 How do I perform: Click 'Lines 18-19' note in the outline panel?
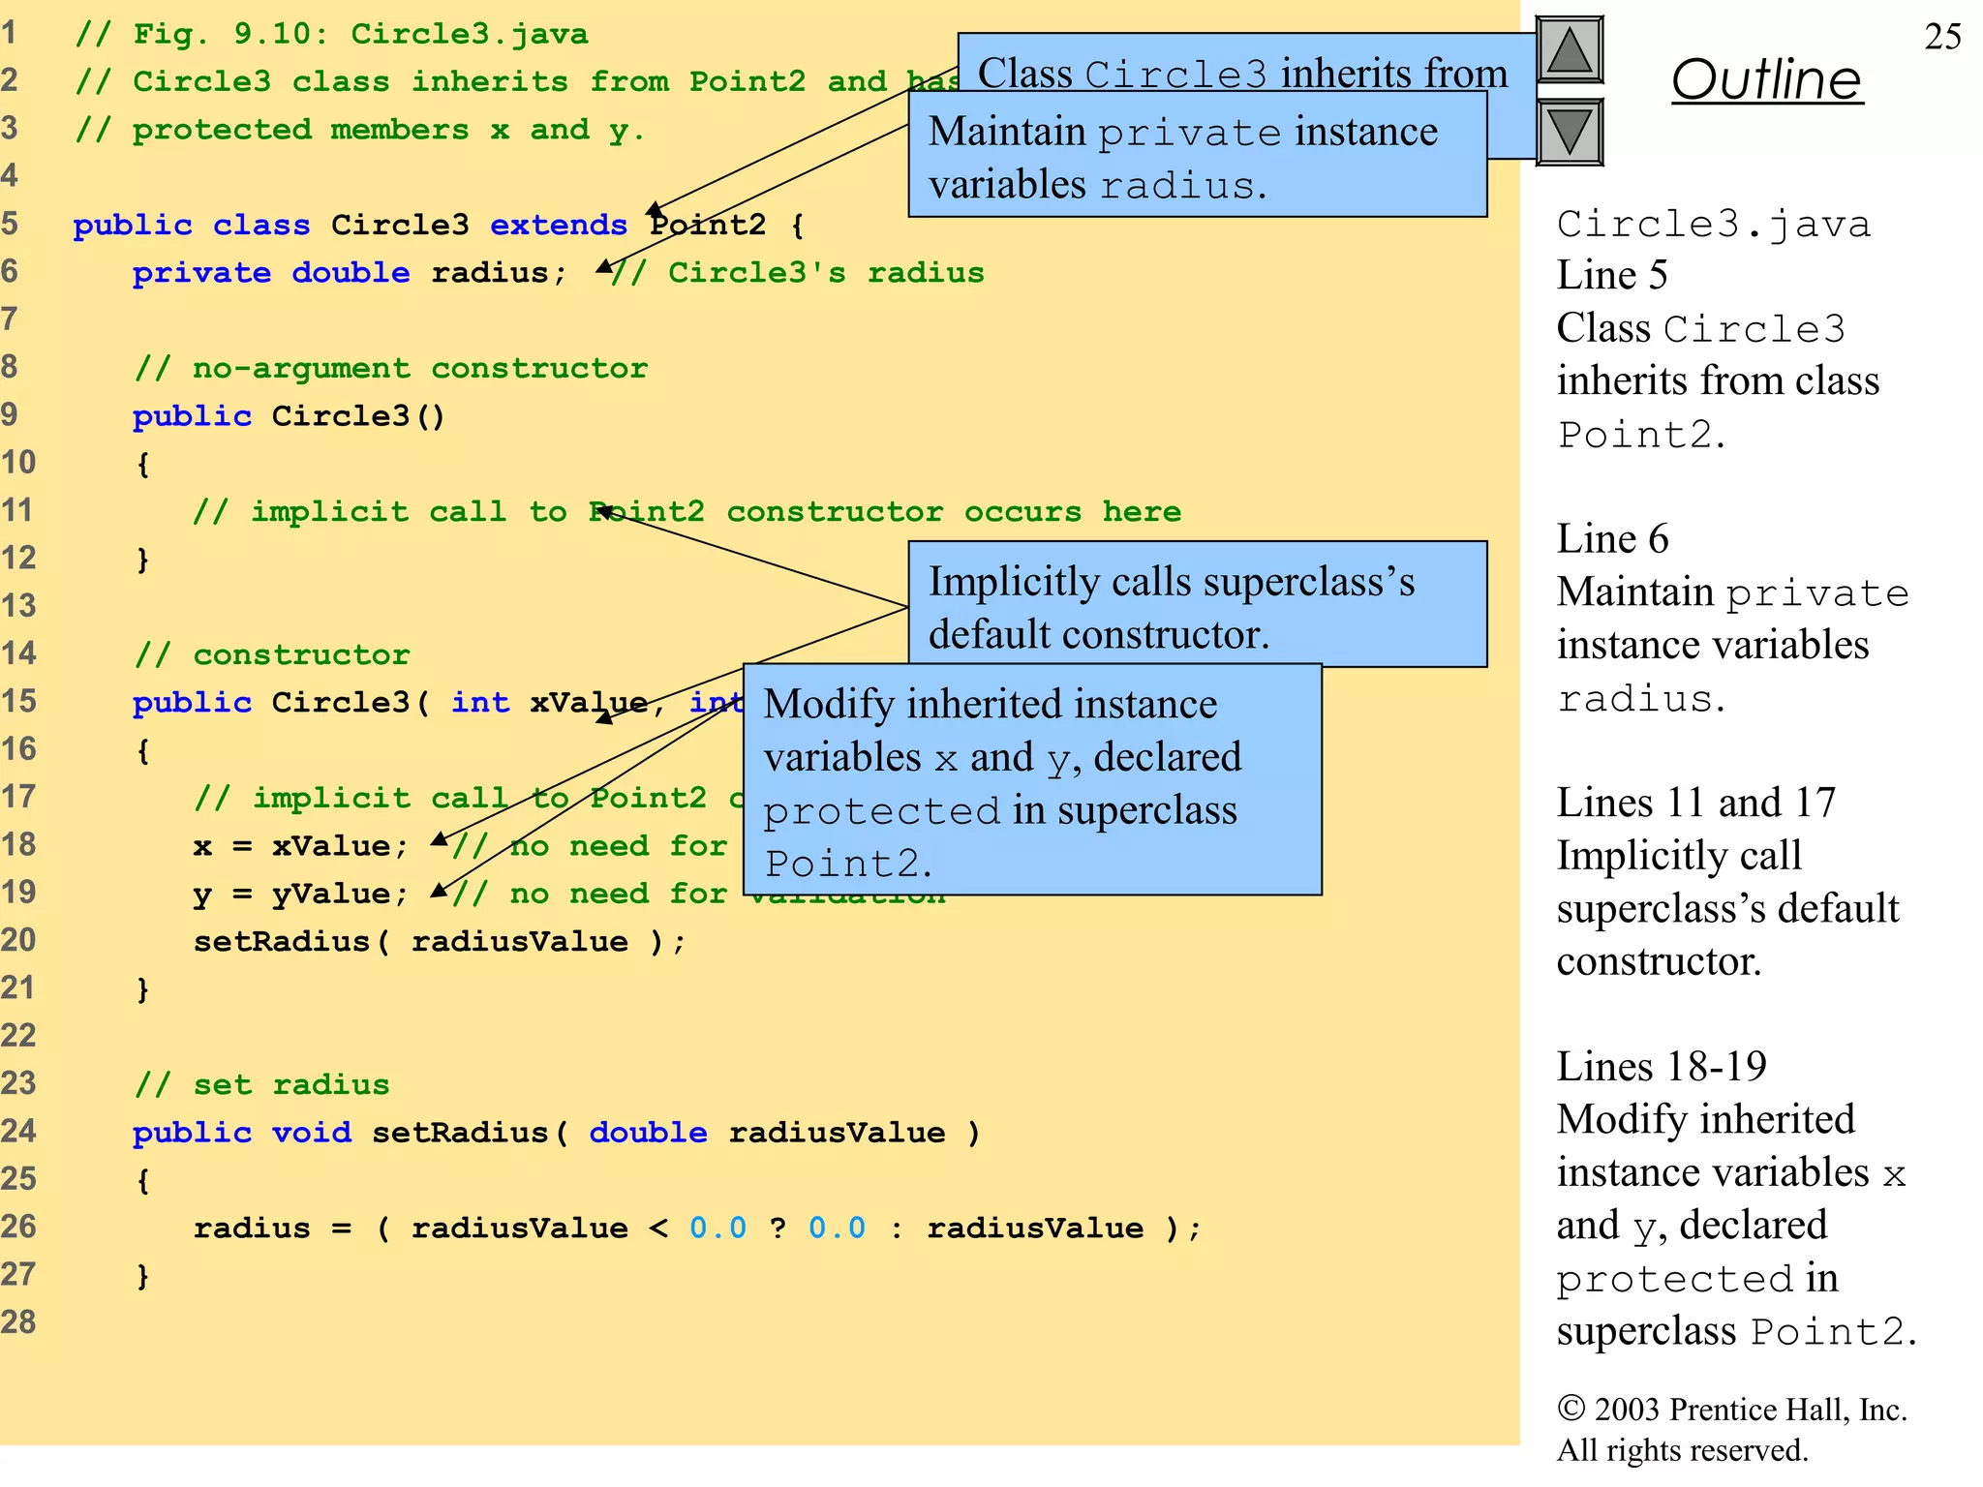click(x=1661, y=1067)
